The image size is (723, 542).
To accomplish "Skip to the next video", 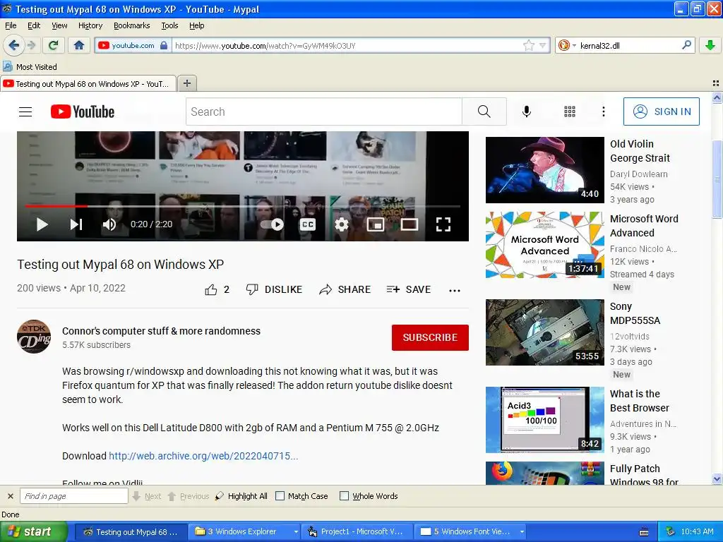I will (76, 224).
